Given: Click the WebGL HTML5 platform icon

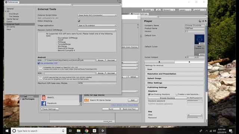Looking at the screenshot, I should tap(44, 98).
